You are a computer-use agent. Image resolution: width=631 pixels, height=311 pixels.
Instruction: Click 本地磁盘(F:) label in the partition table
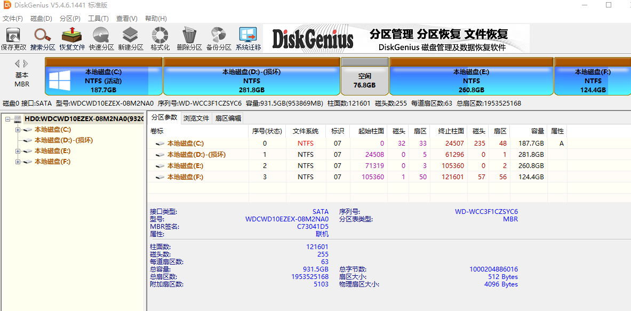[186, 177]
